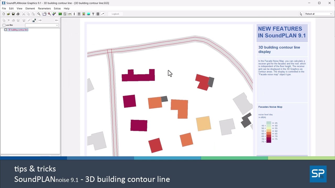The height and width of the screenshot is (188, 335).
Task: Print the sheet from the main toolbar
Action: [x=18, y=14]
